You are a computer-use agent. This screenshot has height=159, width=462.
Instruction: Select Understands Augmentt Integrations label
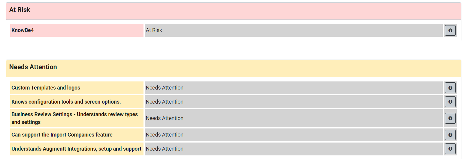coord(77,149)
